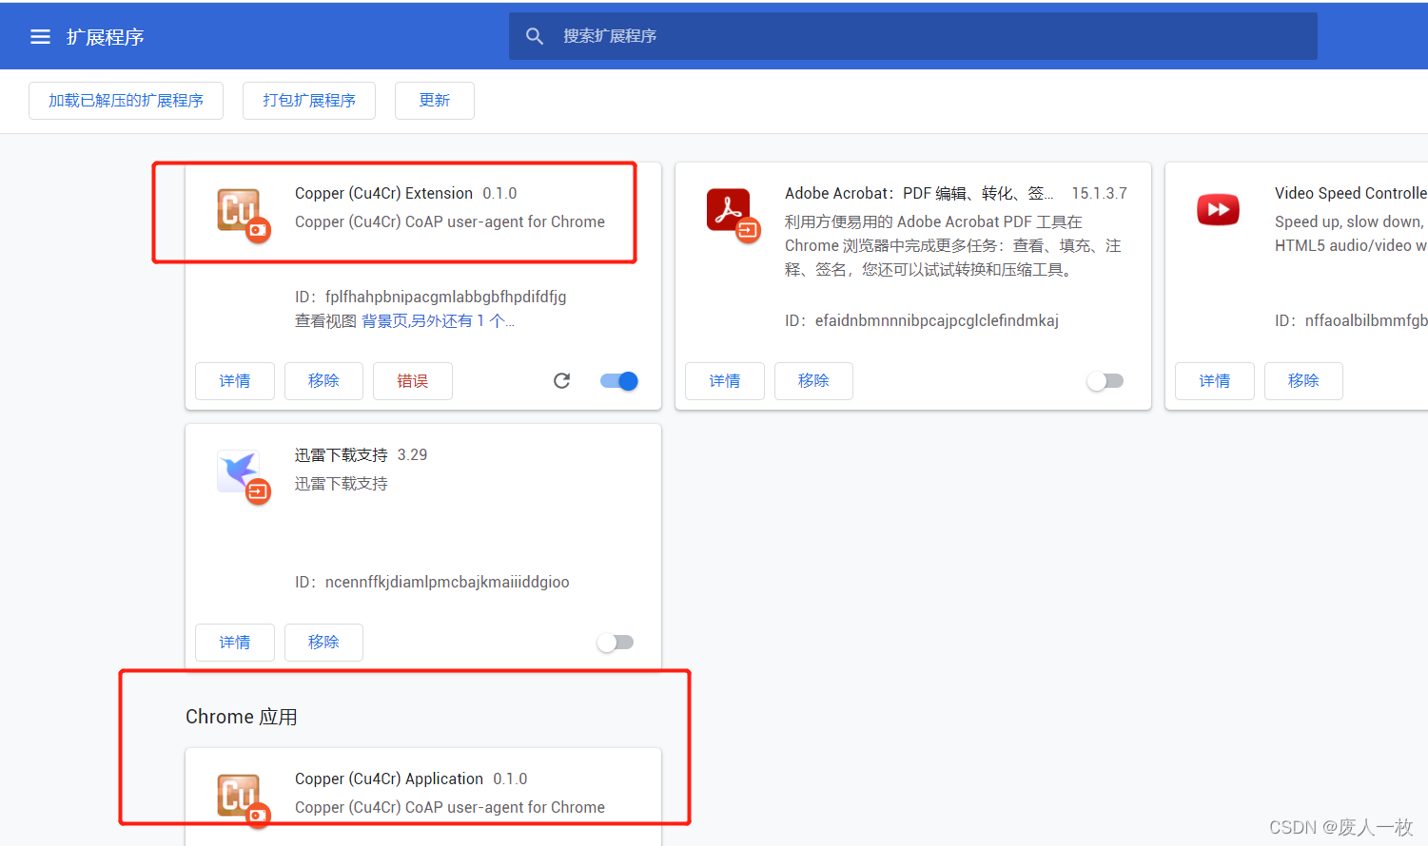This screenshot has height=846, width=1428.
Task: Click the search magnifier icon
Action: point(535,35)
